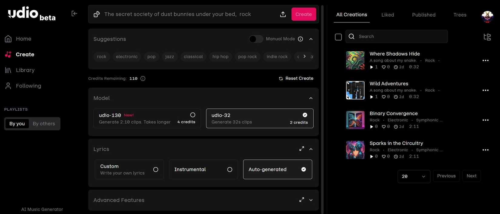Add the electronic genre suggestion
This screenshot has width=500, height=214.
(127, 56)
